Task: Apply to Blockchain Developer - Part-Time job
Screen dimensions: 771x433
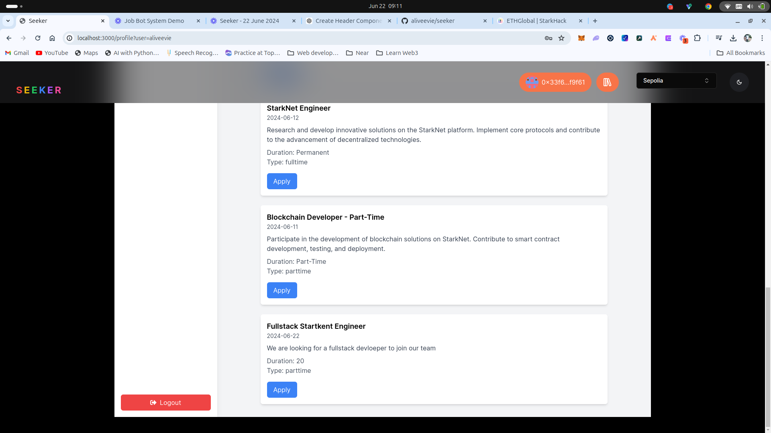Action: click(282, 290)
